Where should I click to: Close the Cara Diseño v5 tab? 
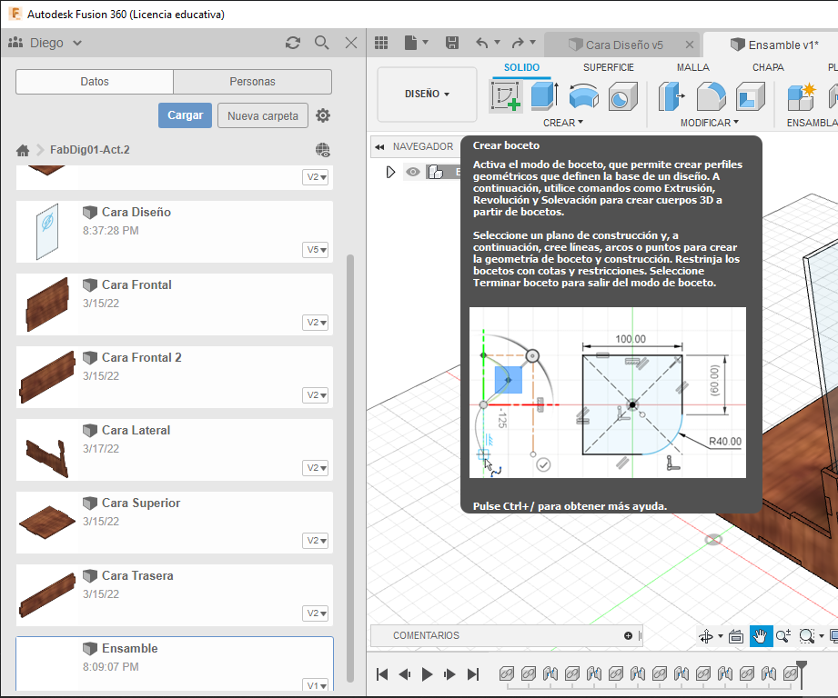click(x=690, y=45)
